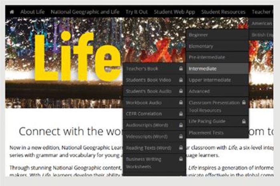
Task: Click lock icon beside Life Pacing Guide
Action: pyautogui.click(x=244, y=121)
